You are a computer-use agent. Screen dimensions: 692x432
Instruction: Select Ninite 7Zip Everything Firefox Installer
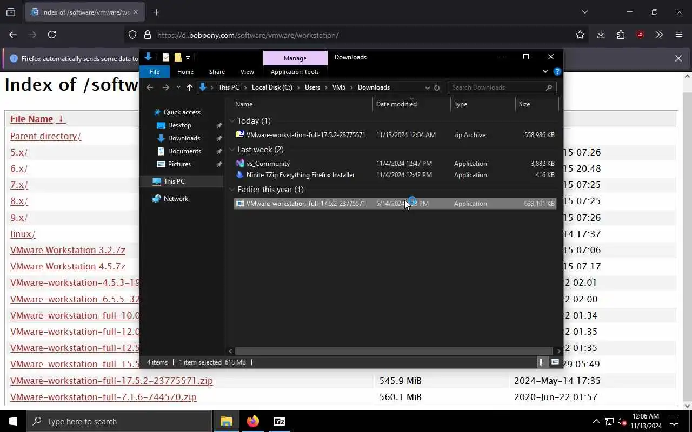[x=300, y=175]
